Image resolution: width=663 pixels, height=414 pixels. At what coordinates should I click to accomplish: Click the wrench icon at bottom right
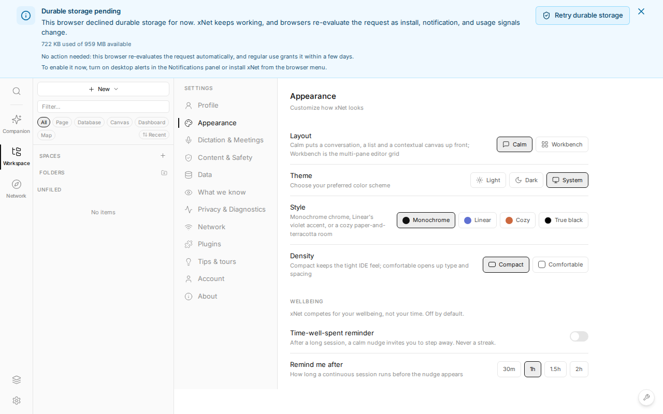click(x=646, y=397)
